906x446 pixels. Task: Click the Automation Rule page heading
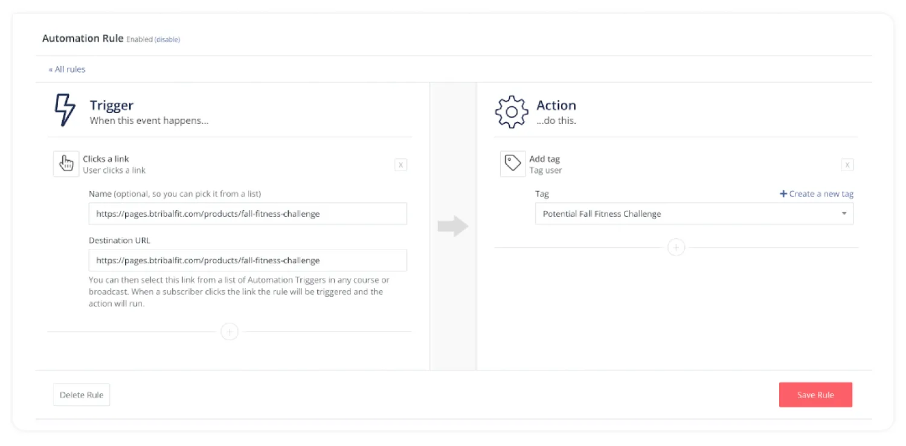pos(82,39)
